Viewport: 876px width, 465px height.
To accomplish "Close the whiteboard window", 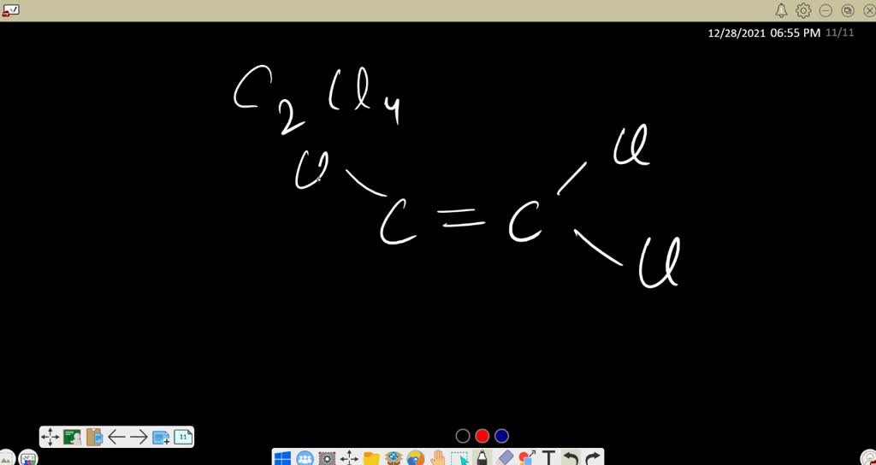I will pos(869,10).
